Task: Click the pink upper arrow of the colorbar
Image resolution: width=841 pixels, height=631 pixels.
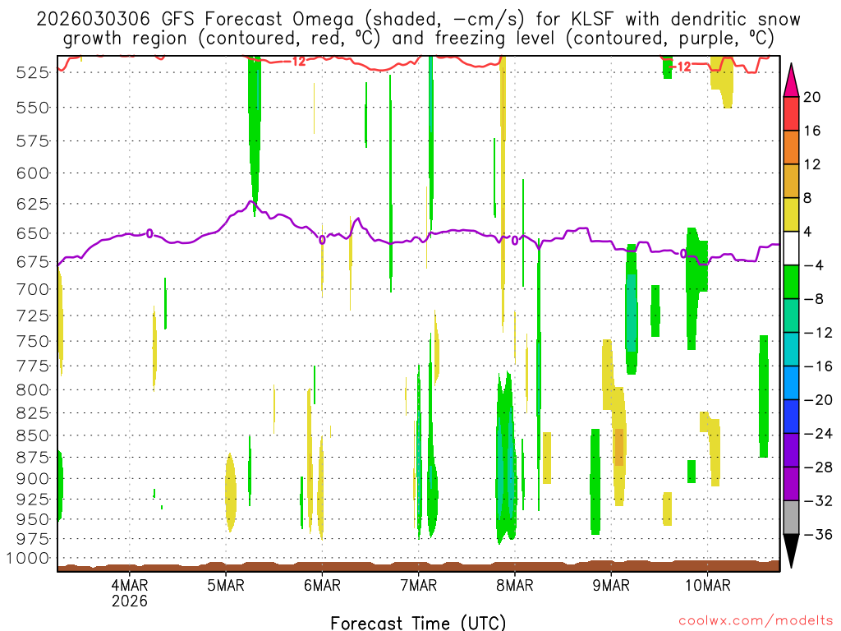Action: pyautogui.click(x=791, y=81)
